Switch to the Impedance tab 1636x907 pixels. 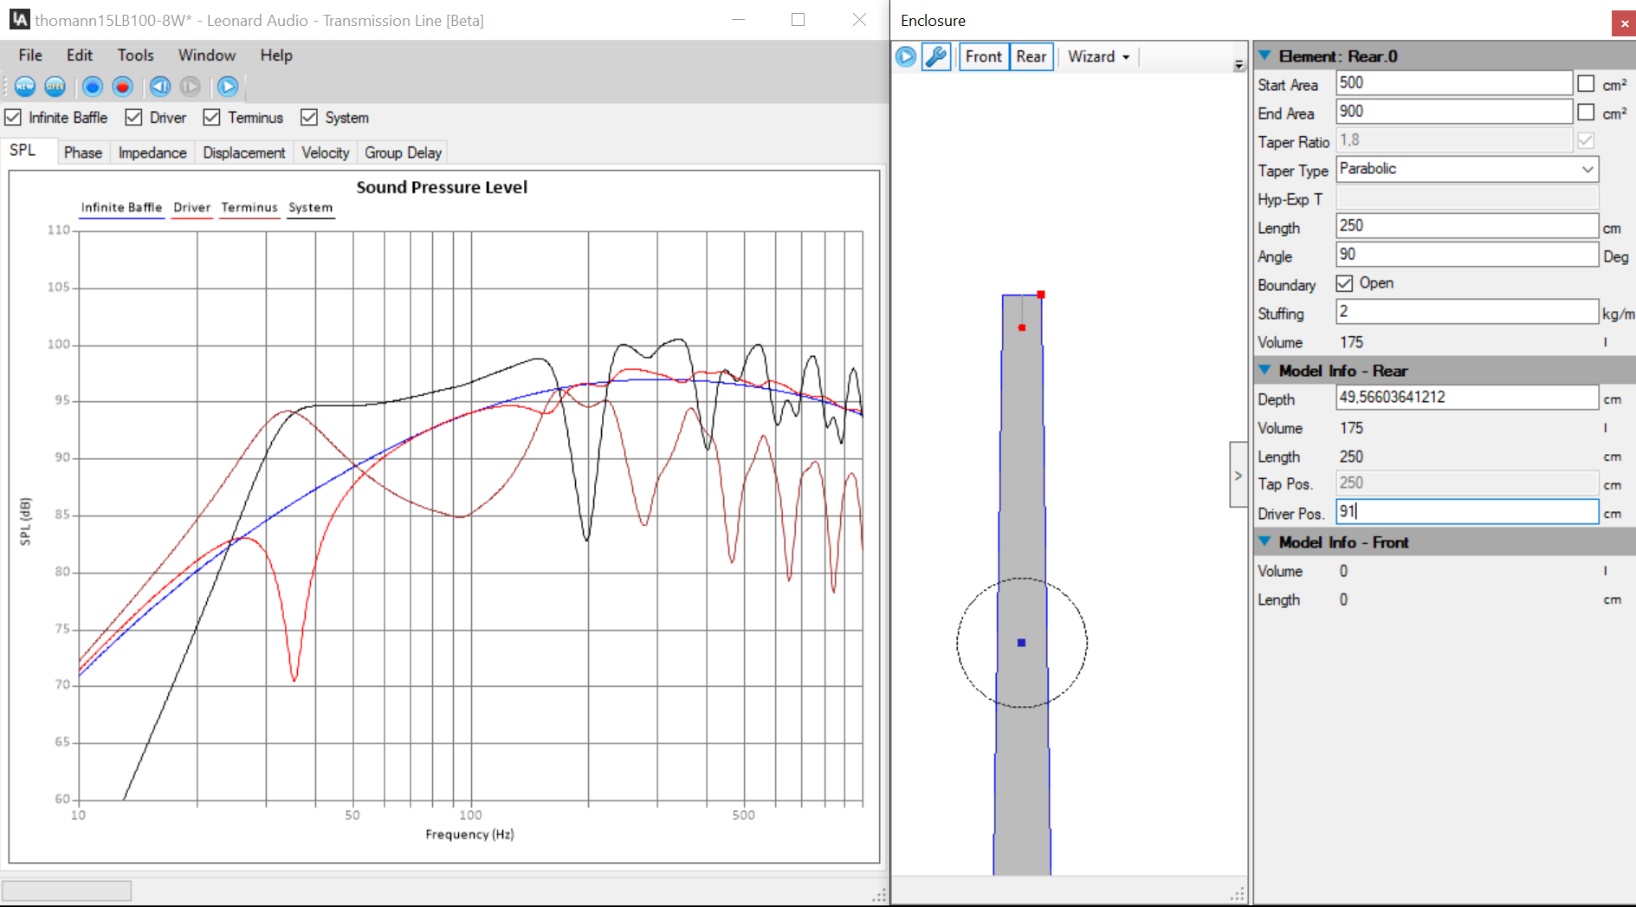tap(152, 152)
